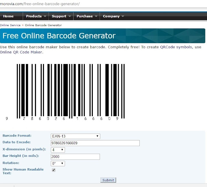
Task: Follow the Online Service breadcrumb link
Action: (10, 25)
